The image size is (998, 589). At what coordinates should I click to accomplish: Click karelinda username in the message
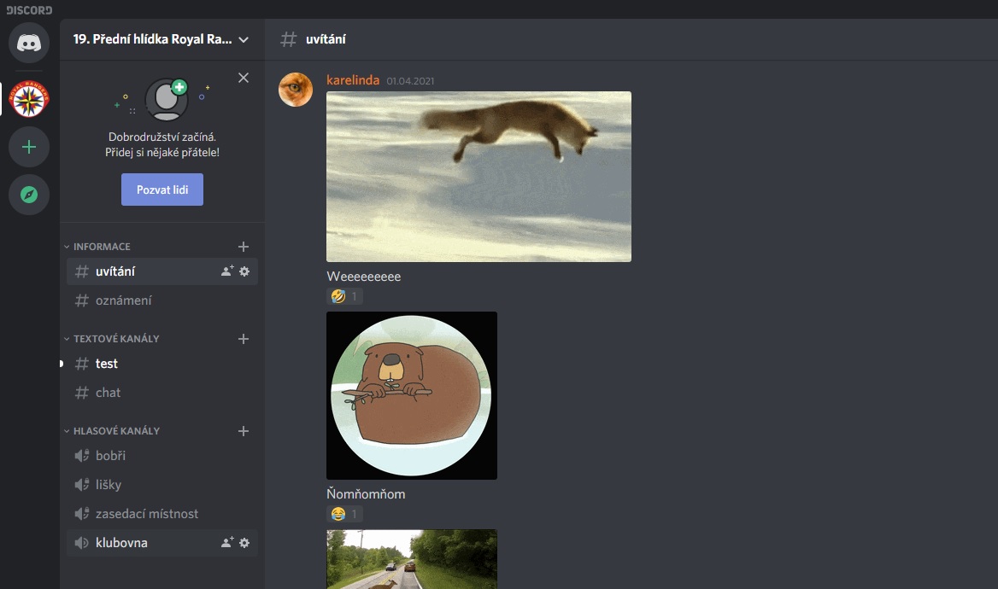pyautogui.click(x=352, y=80)
